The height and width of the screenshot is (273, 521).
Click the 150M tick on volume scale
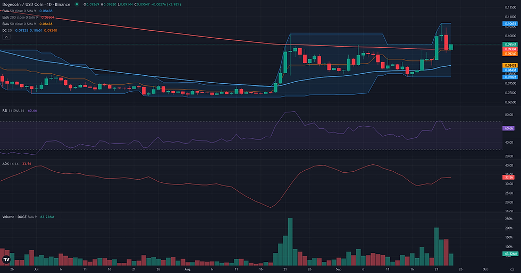[x=509, y=237]
